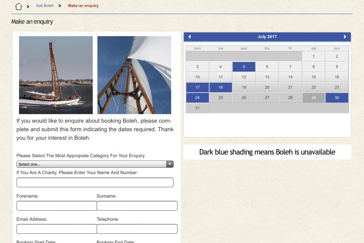Select July 27 in the calendar
The height and width of the screenshot is (243, 364).
pos(267,98)
